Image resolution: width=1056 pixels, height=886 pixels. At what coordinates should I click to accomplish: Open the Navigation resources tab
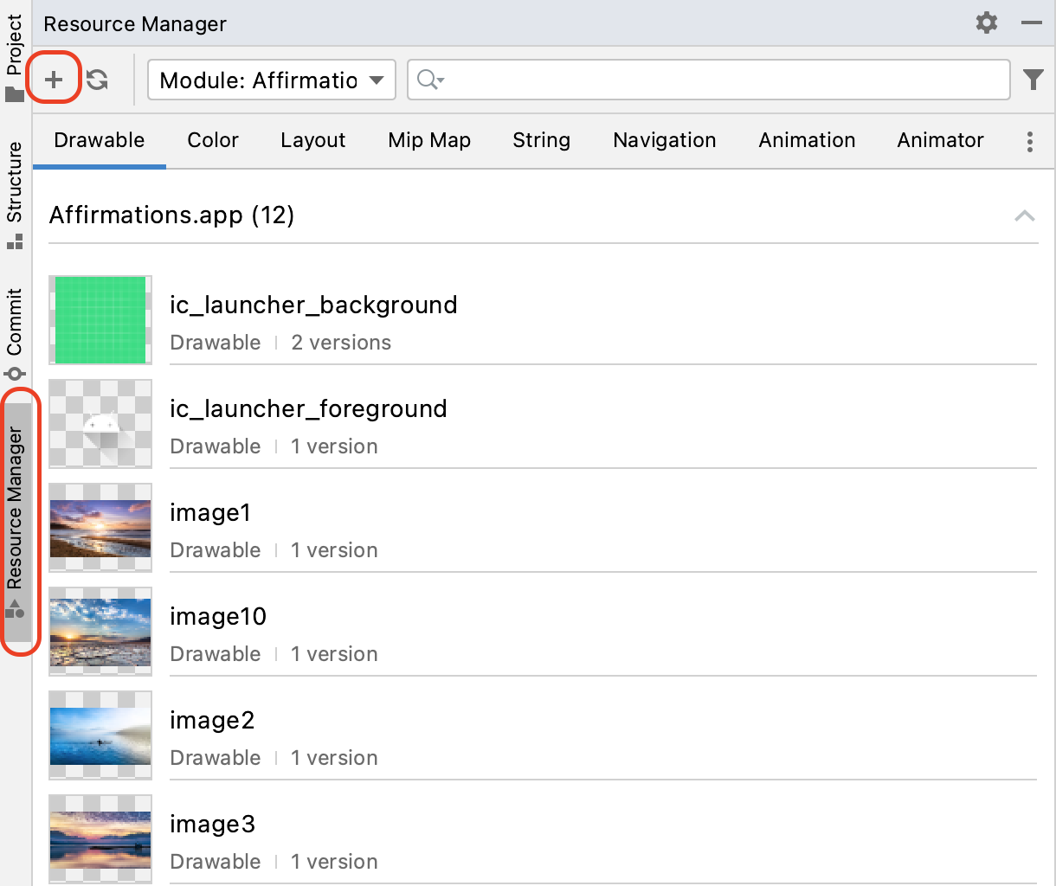(664, 140)
